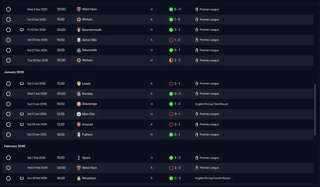Click TV broadcast icon for Leeds match
The width and height of the screenshot is (320, 187).
[22, 84]
